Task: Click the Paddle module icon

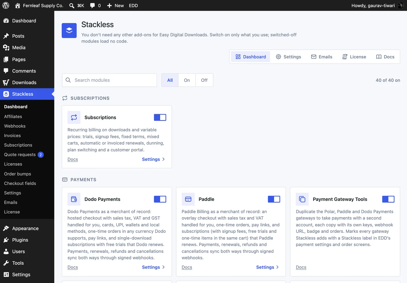Action: 188,199
